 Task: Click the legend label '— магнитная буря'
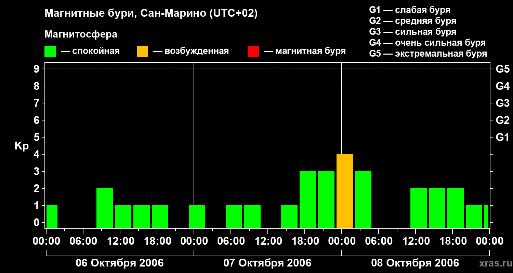305,52
